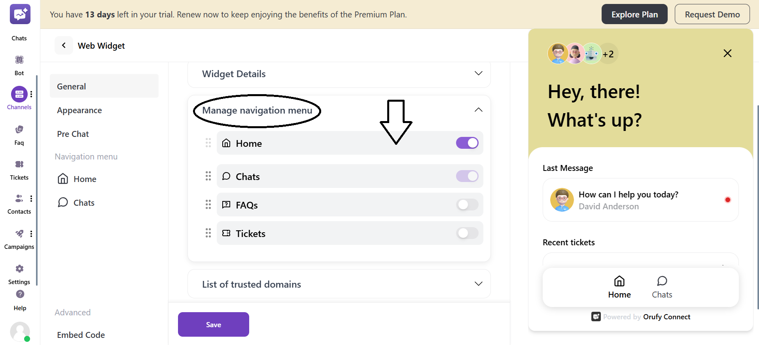Turn off the Chats navigation toggle
The image size is (759, 345).
pos(467,176)
